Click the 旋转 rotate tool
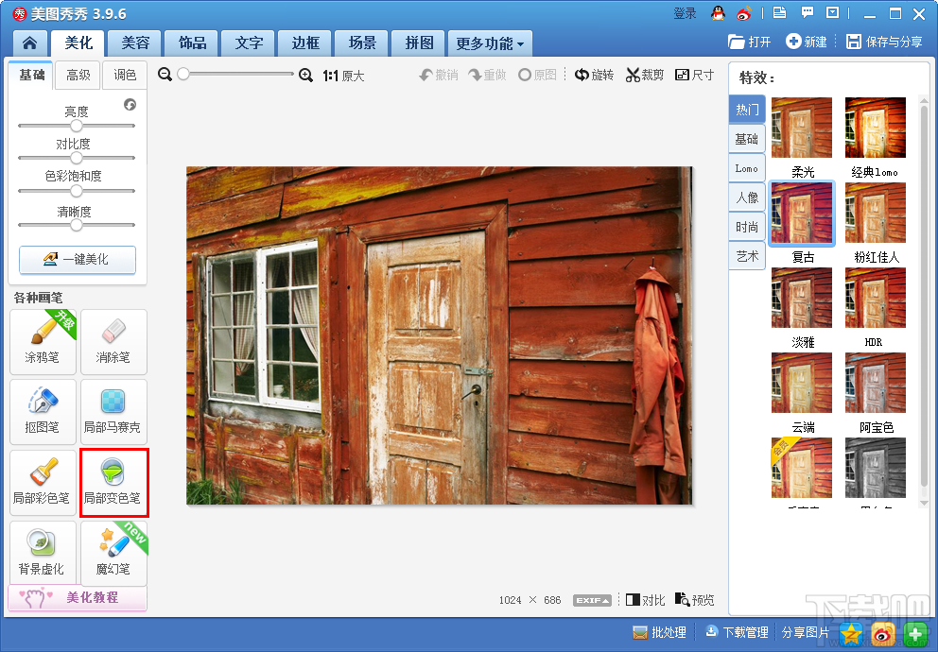Image resolution: width=938 pixels, height=652 pixels. 594,75
